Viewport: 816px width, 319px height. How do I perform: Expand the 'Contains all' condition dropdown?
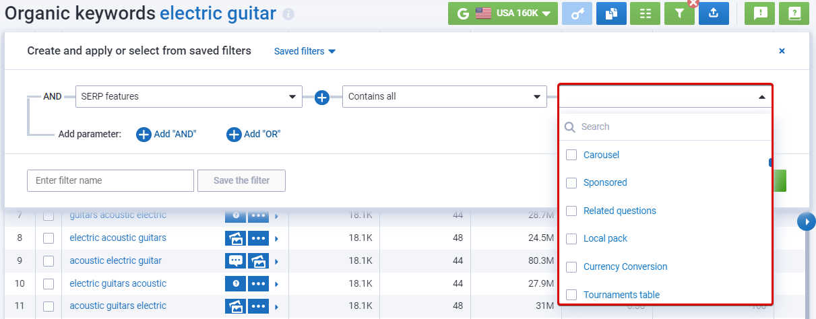443,96
